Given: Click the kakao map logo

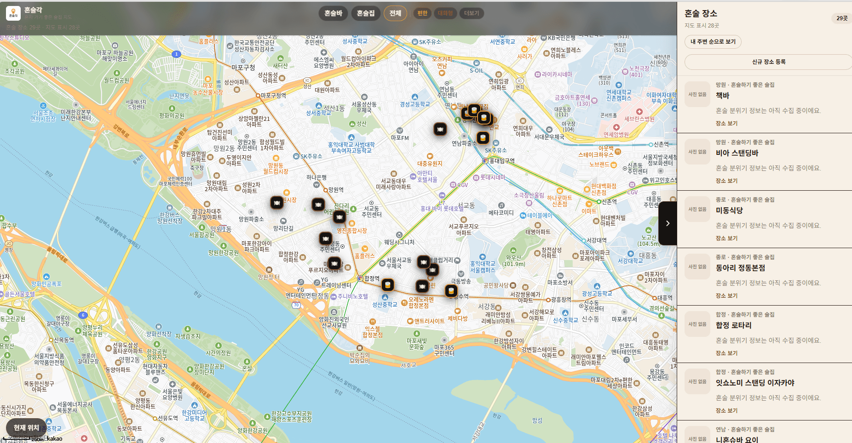Looking at the screenshot, I should (x=54, y=438).
